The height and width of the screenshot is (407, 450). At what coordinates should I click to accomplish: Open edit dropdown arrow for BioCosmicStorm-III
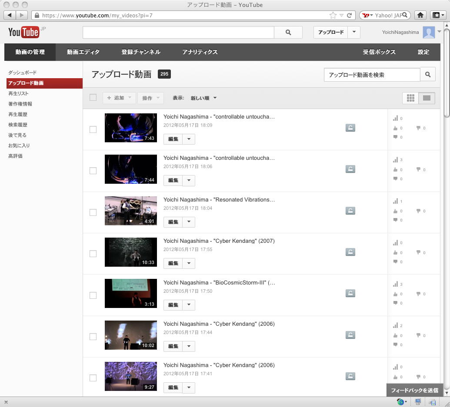189,304
